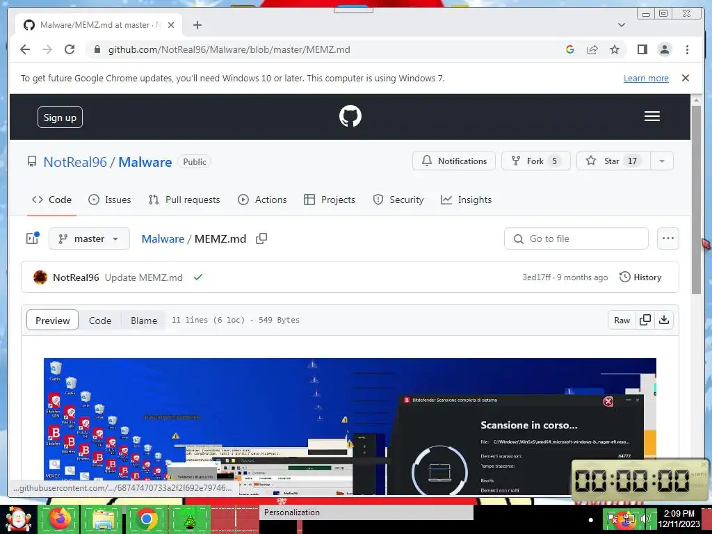
Task: Switch to Pull requests tab
Action: [x=184, y=200]
